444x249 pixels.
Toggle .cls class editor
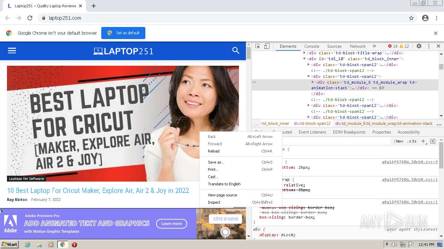[412, 141]
